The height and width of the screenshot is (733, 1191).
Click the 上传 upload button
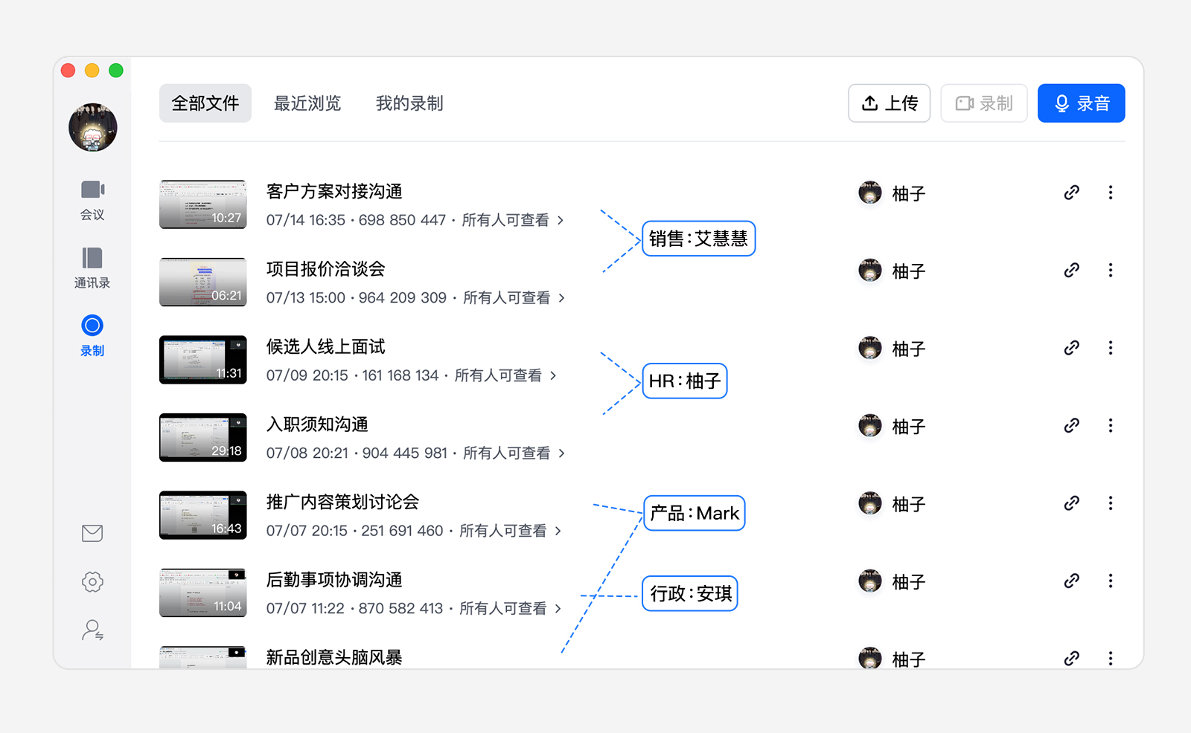pos(889,103)
